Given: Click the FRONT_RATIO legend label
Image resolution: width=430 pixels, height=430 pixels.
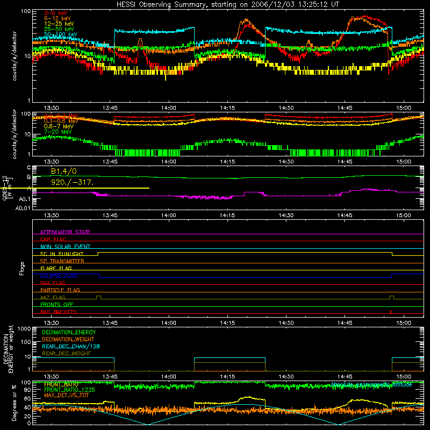Looking at the screenshot, I should [61, 384].
